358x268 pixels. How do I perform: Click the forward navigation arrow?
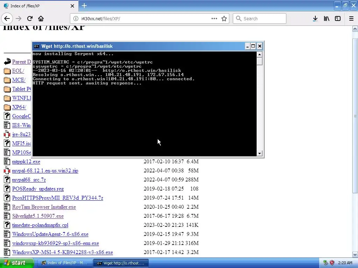[x=19, y=18]
